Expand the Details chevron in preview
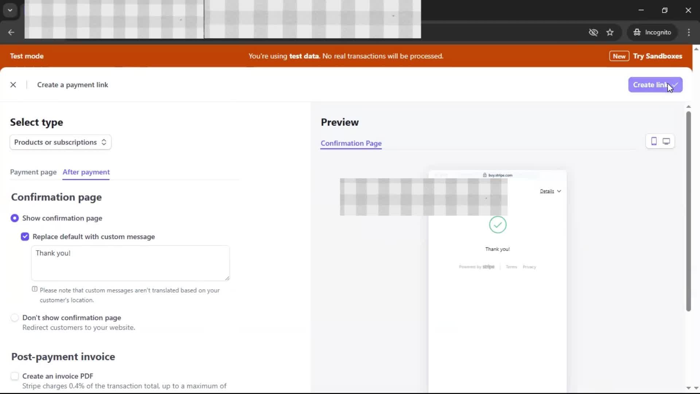The width and height of the screenshot is (700, 394). pyautogui.click(x=551, y=191)
